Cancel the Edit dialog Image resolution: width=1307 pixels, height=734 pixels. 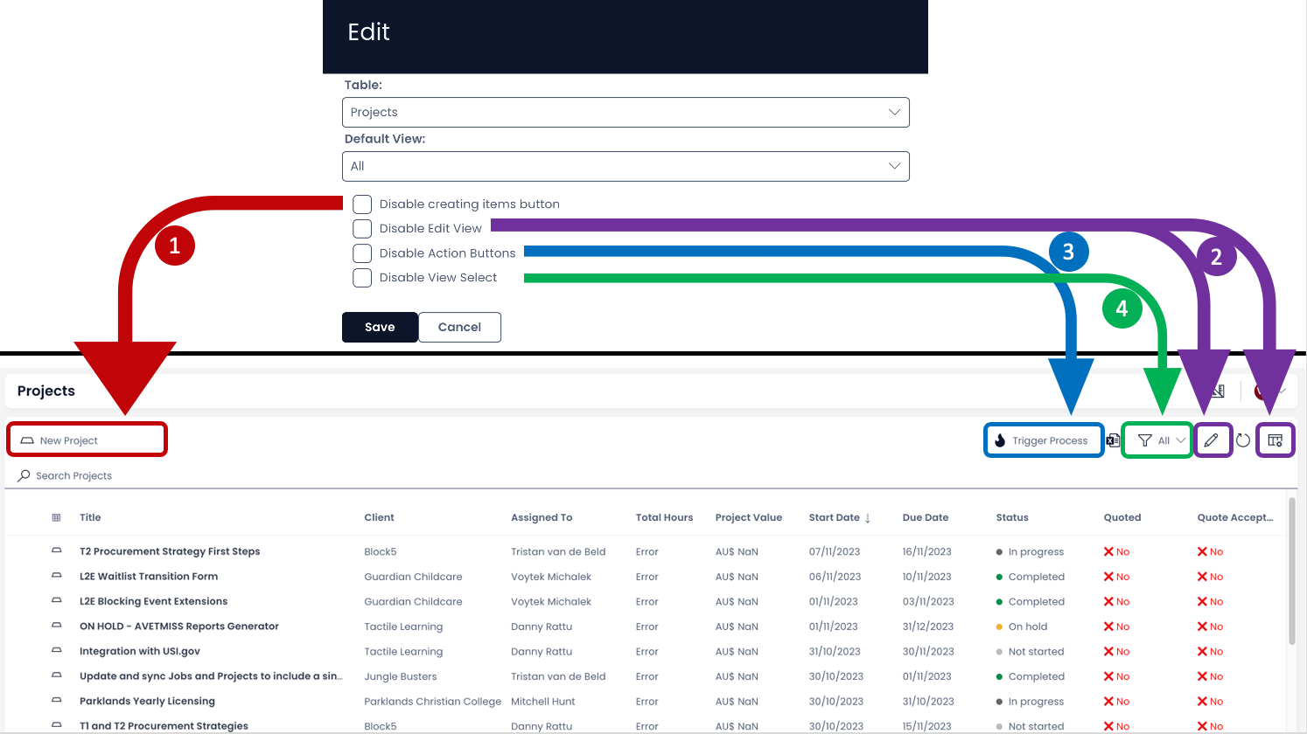(459, 327)
